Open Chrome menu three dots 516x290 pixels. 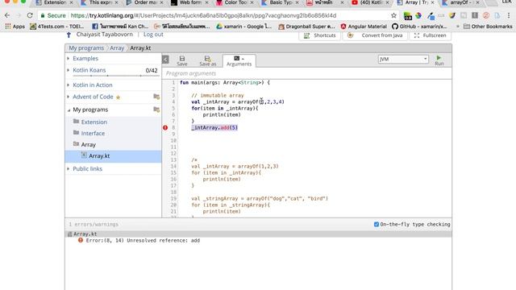[509, 15]
